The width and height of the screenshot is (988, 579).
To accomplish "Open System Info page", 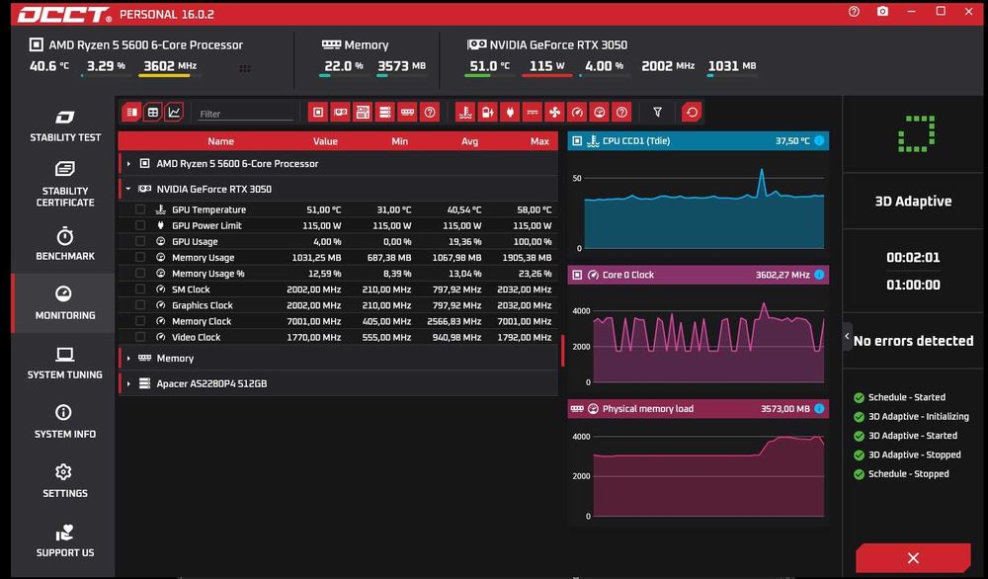I will point(65,422).
